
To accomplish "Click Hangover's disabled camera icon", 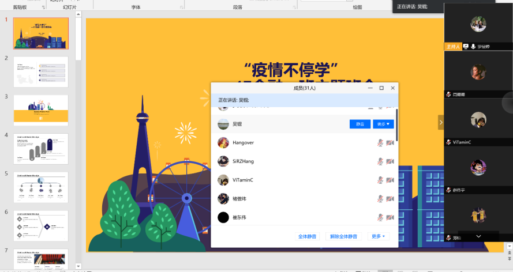I will pyautogui.click(x=390, y=142).
